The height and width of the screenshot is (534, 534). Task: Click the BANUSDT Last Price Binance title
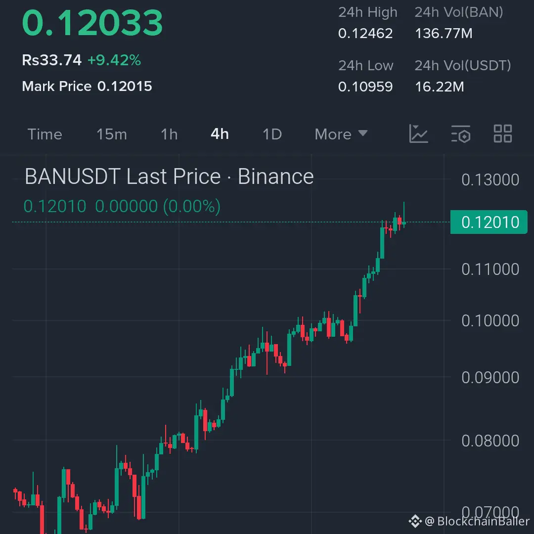click(169, 177)
